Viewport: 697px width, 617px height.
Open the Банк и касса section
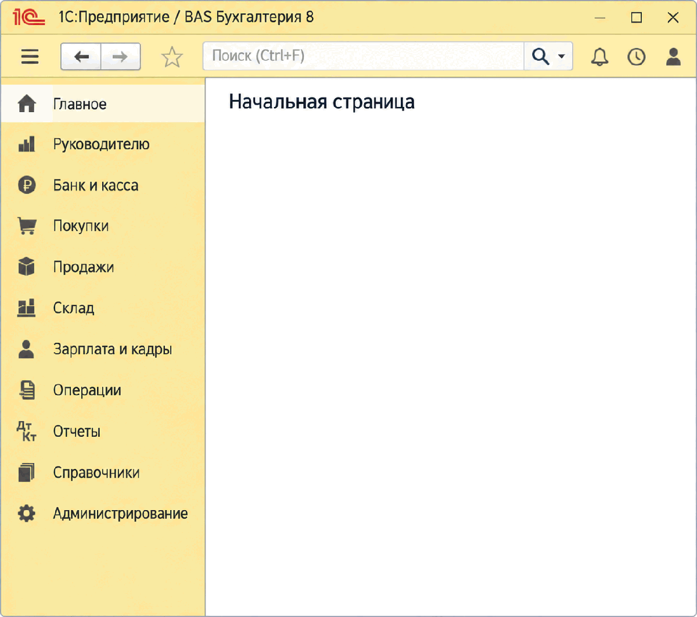(x=103, y=185)
